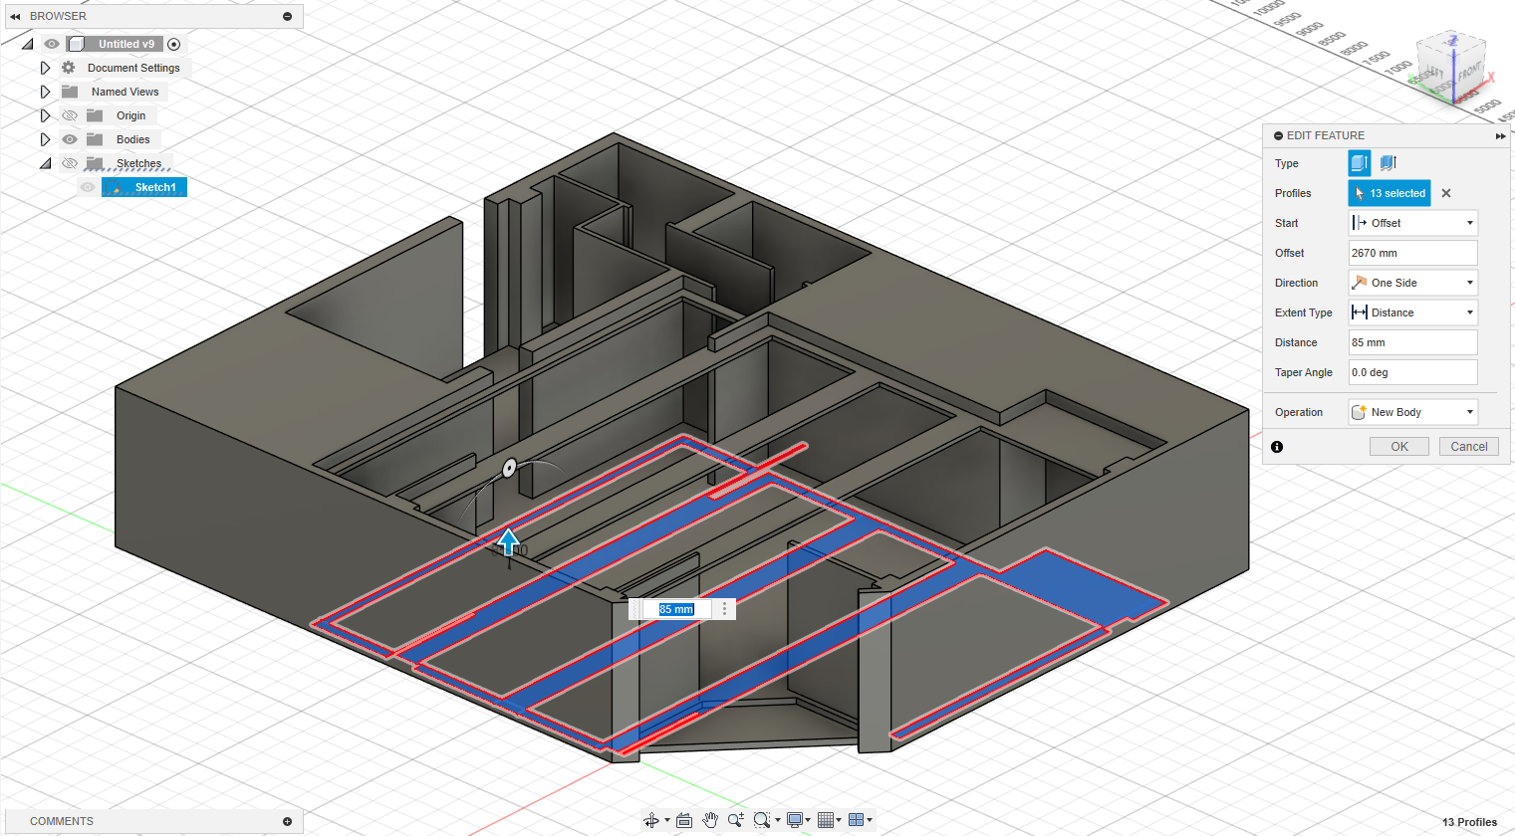Image resolution: width=1515 pixels, height=836 pixels.
Task: Click the Taper Angle field 0.0 deg
Action: tap(1412, 372)
